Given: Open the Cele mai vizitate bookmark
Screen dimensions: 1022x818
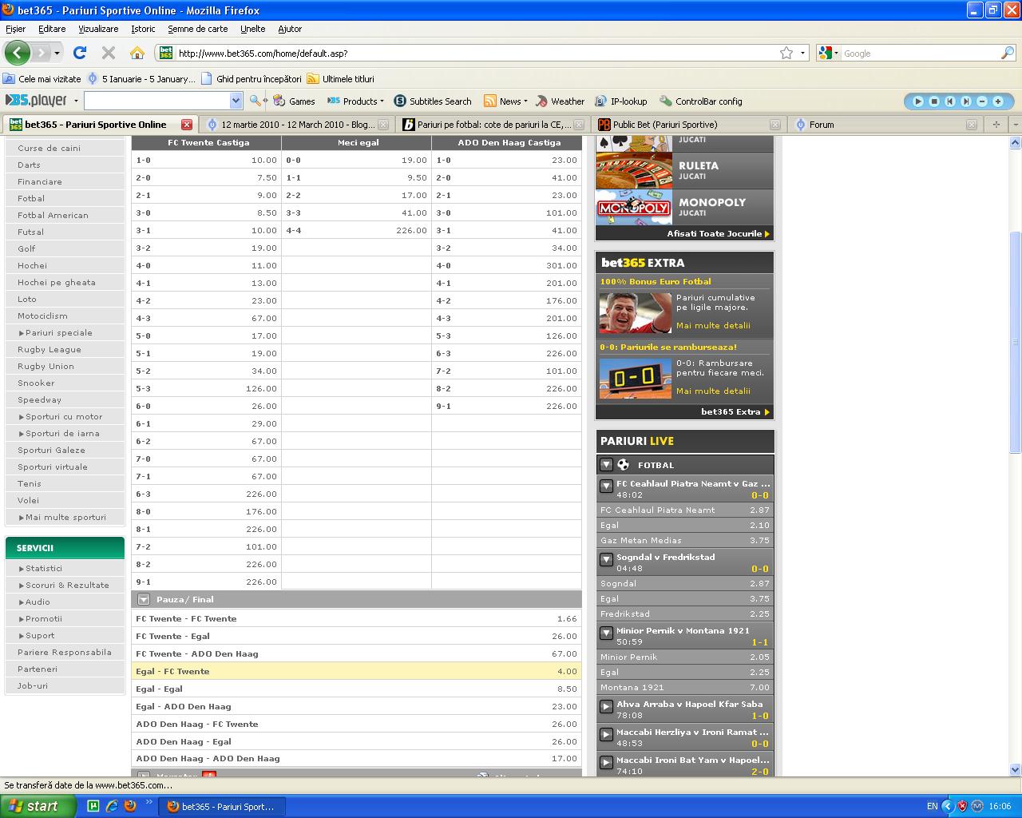Looking at the screenshot, I should (42, 79).
